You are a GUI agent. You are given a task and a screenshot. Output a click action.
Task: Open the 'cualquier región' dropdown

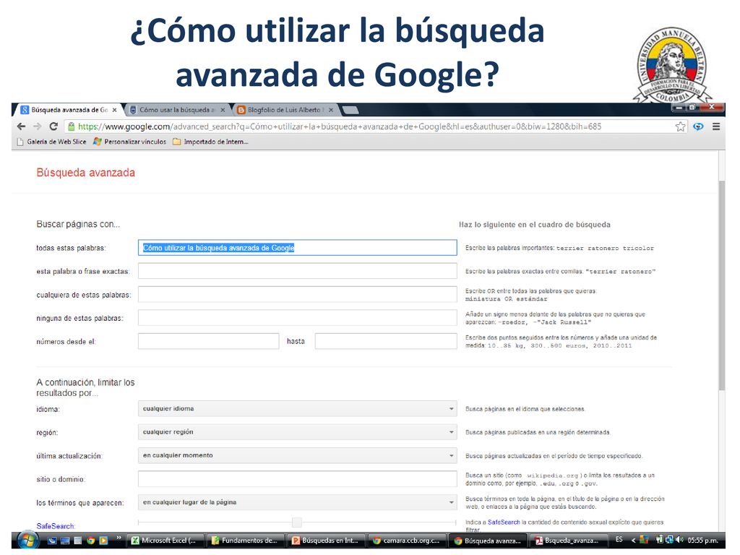coord(297,432)
